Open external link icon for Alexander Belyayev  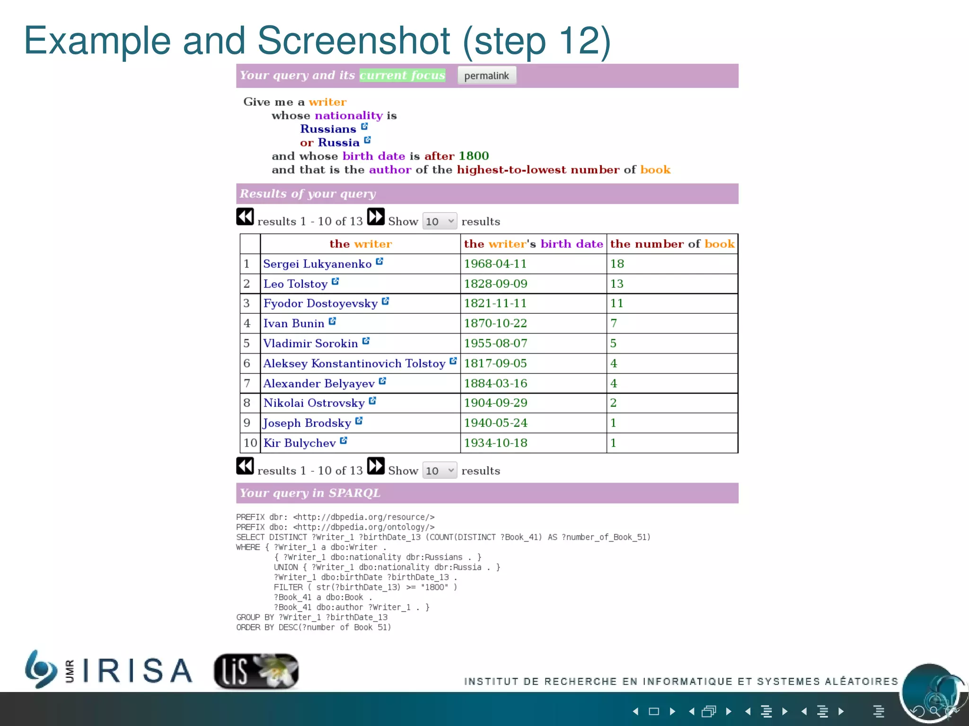point(383,381)
